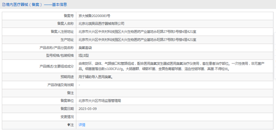Screen dimensions: 276x131
Task: Select the model value I型,II型
Action: (84, 55)
